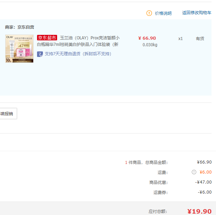
Task: Select the quantity text x1
Action: point(180,39)
